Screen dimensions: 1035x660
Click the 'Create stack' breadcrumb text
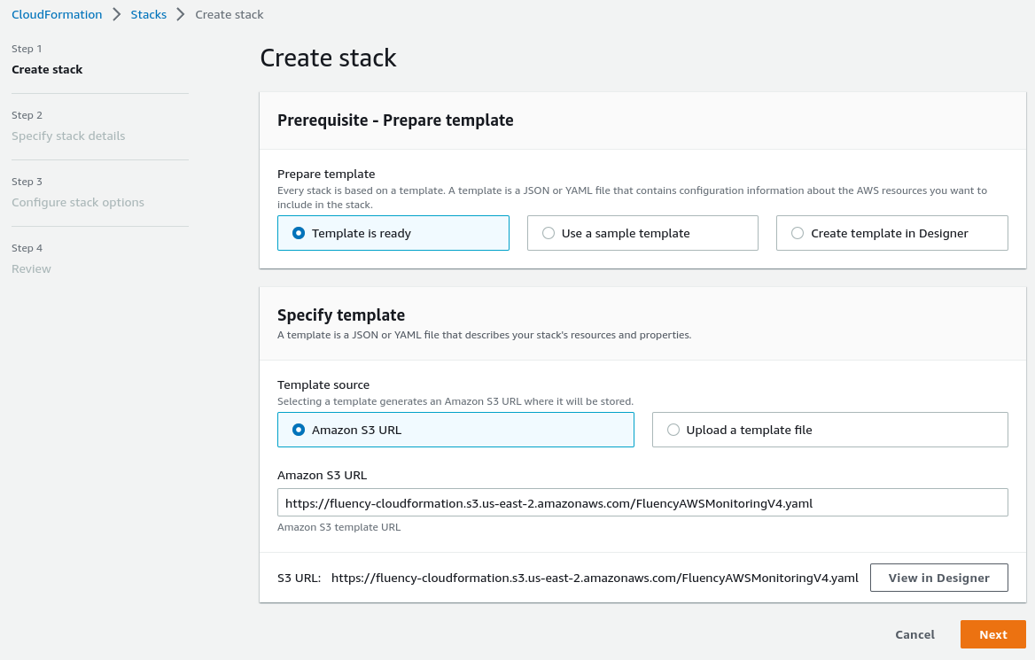coord(229,14)
